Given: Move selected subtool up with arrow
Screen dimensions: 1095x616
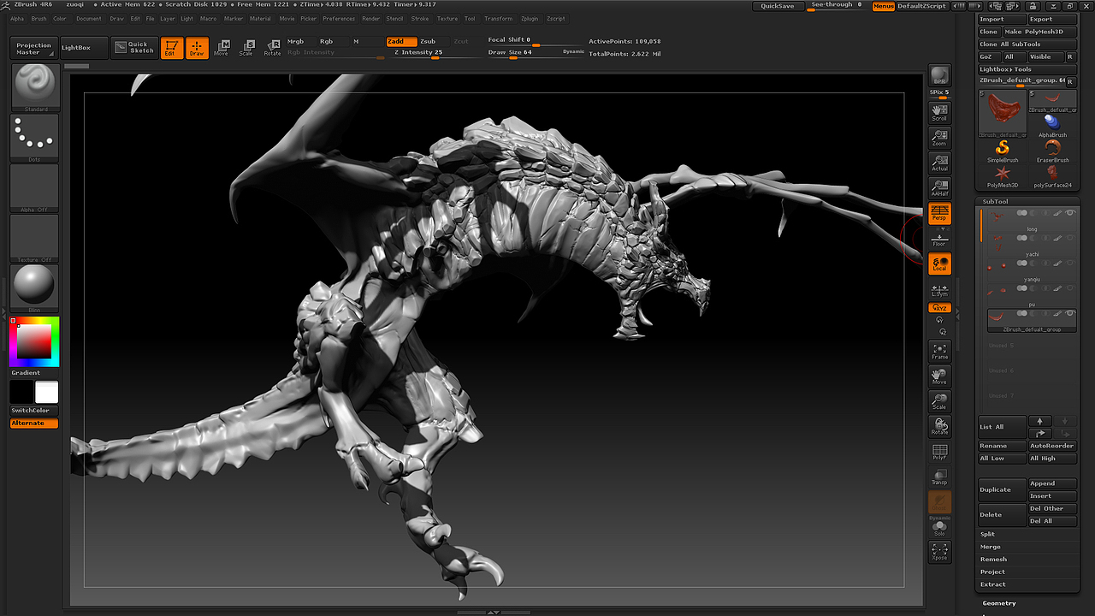Looking at the screenshot, I should pyautogui.click(x=1039, y=421).
